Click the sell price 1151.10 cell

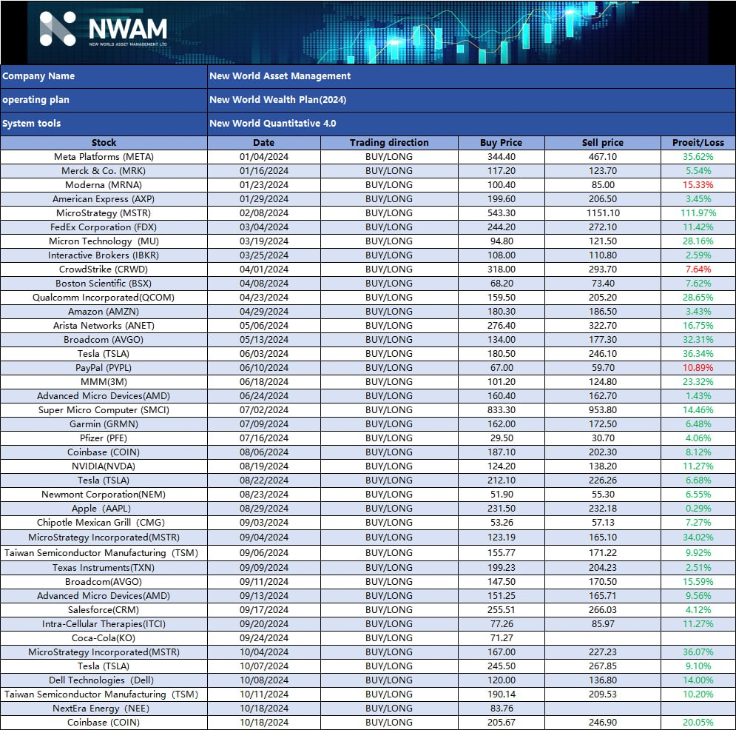[x=603, y=213]
